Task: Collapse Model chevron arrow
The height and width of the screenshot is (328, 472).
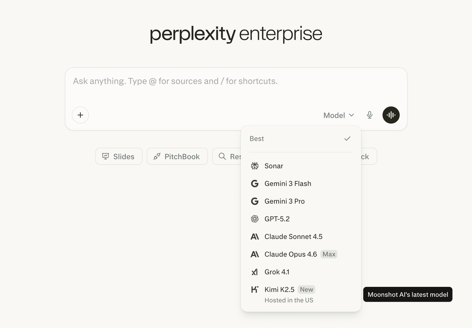Action: tap(351, 115)
